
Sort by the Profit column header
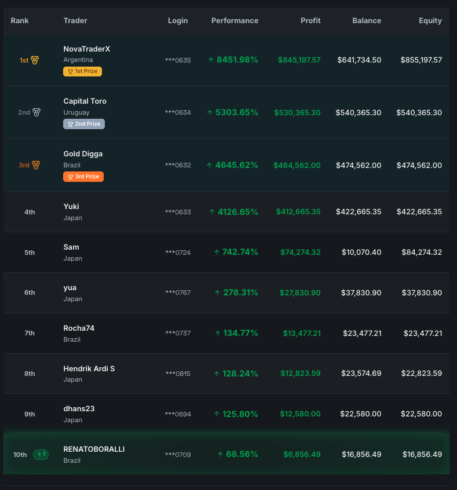(310, 21)
